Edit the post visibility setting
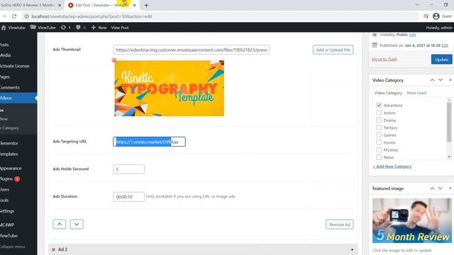The width and height of the screenshot is (454, 255). [x=412, y=35]
